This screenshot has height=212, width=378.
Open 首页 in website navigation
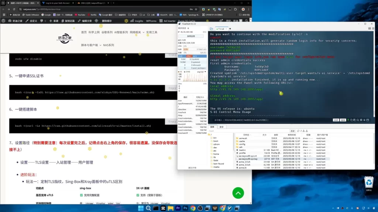84,32
